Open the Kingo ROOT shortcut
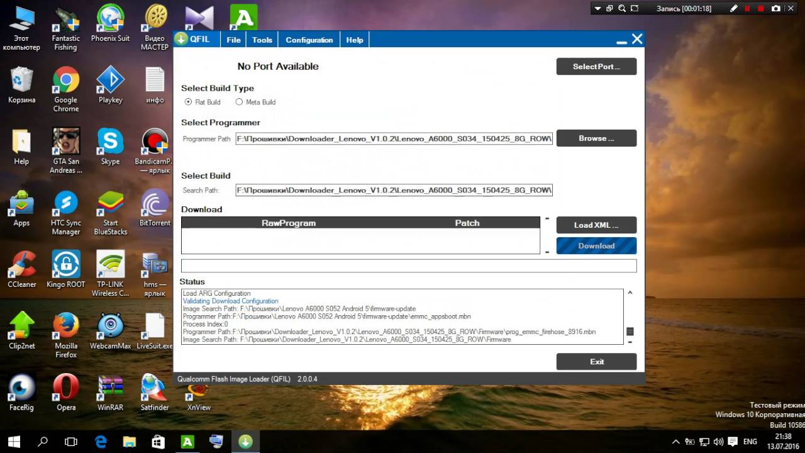 pos(65,271)
